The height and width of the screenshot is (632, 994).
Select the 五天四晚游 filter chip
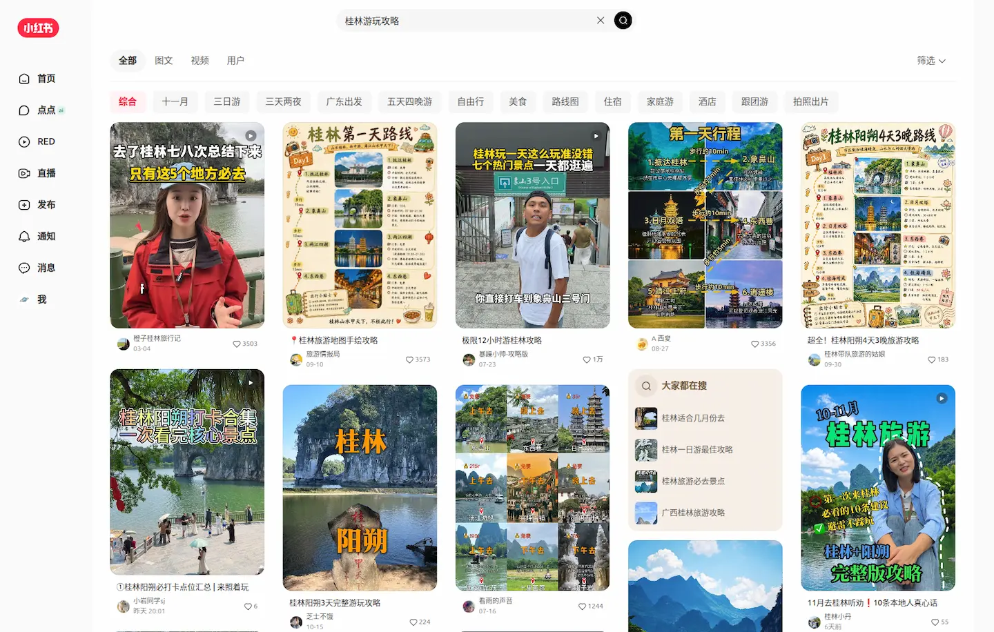coord(409,101)
